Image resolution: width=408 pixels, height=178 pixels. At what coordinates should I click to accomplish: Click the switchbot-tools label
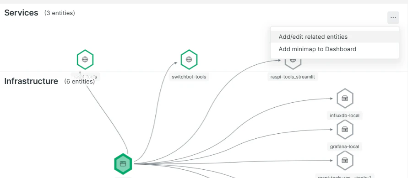click(x=189, y=77)
